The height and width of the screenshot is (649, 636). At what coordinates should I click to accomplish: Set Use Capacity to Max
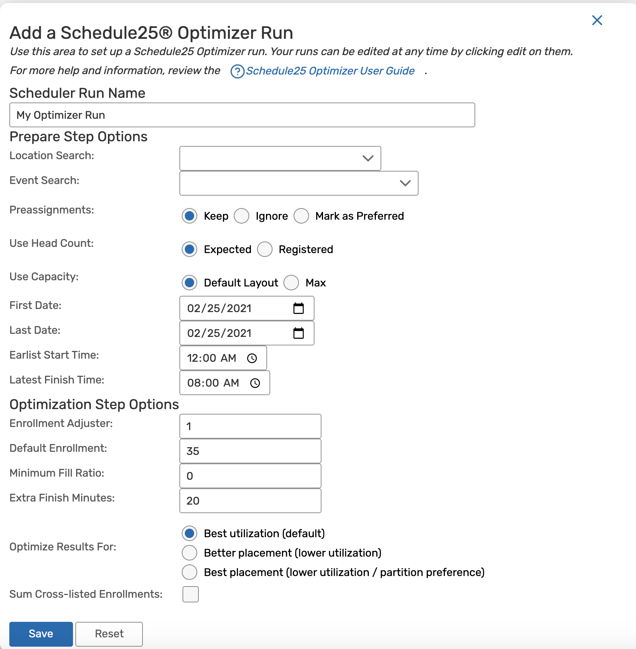point(291,283)
